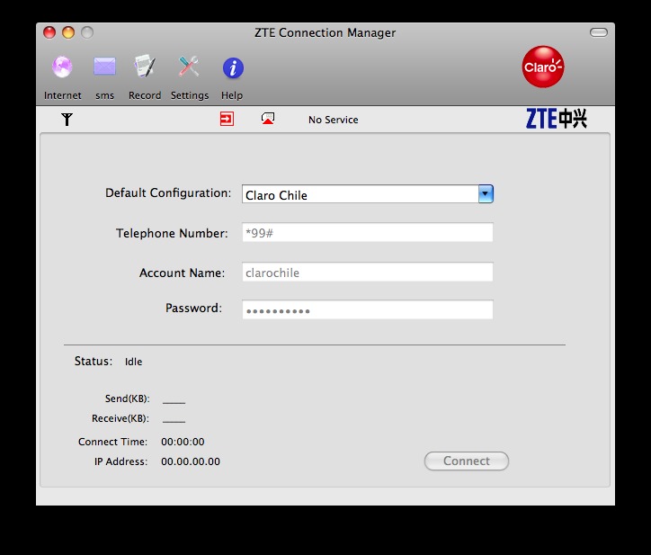Click the Idle status value
The width and height of the screenshot is (651, 555).
(133, 362)
